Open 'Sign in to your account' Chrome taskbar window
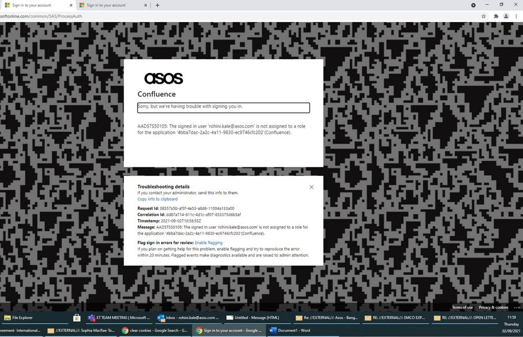Image resolution: width=523 pixels, height=337 pixels. (229, 330)
